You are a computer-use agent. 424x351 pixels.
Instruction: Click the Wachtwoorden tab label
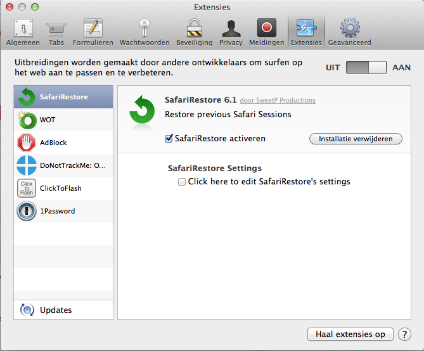pos(145,42)
